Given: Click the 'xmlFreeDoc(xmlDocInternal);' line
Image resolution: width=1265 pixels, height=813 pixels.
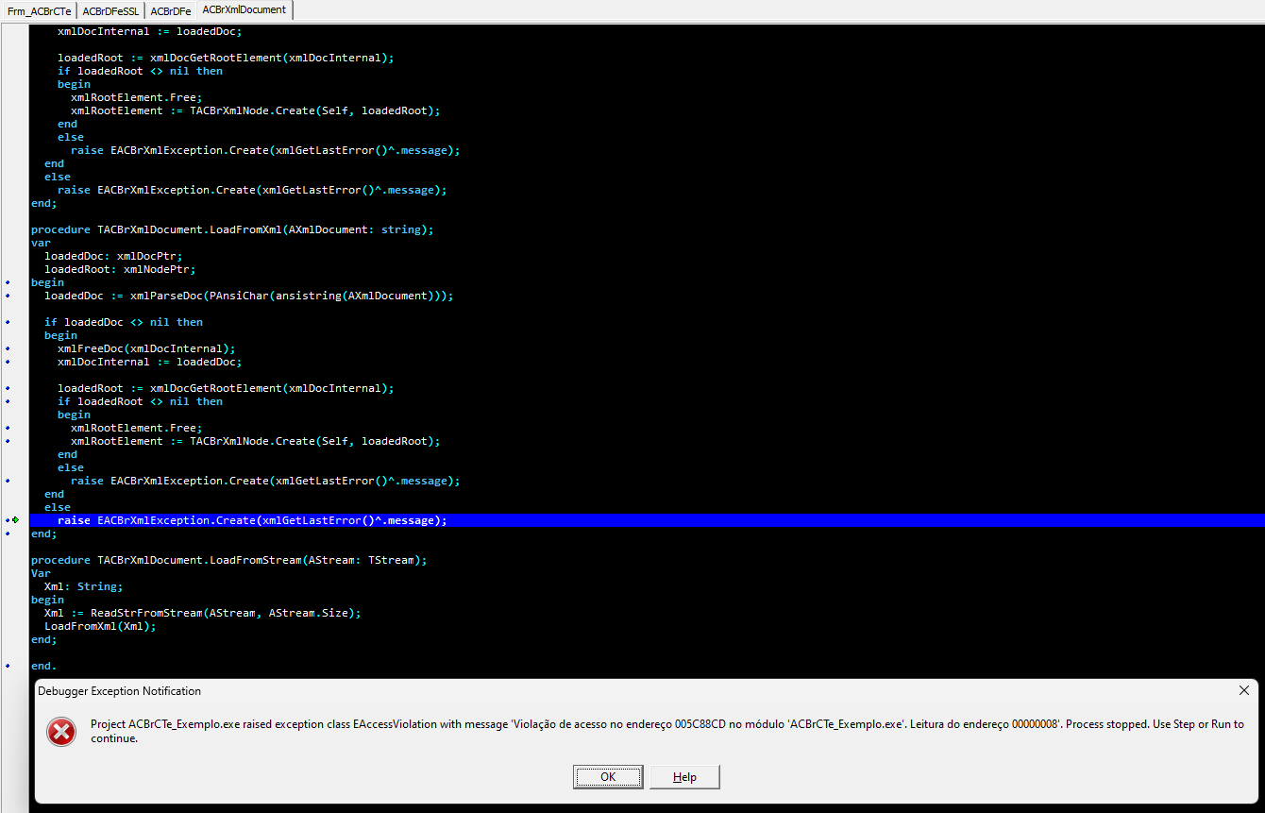Looking at the screenshot, I should (x=146, y=348).
